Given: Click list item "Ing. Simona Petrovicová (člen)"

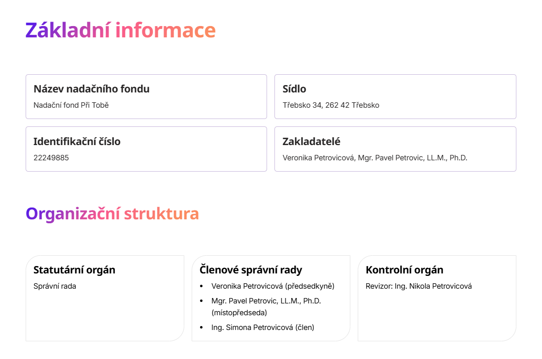Looking at the screenshot, I should coord(263,328).
